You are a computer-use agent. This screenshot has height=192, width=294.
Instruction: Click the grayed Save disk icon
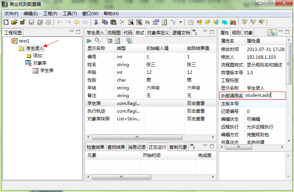[x=31, y=22]
